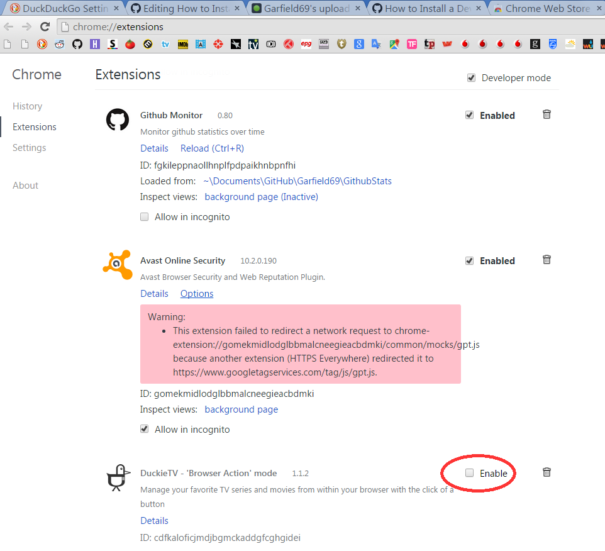Disable the Github Monitor extension
The image size is (605, 551).
point(469,115)
